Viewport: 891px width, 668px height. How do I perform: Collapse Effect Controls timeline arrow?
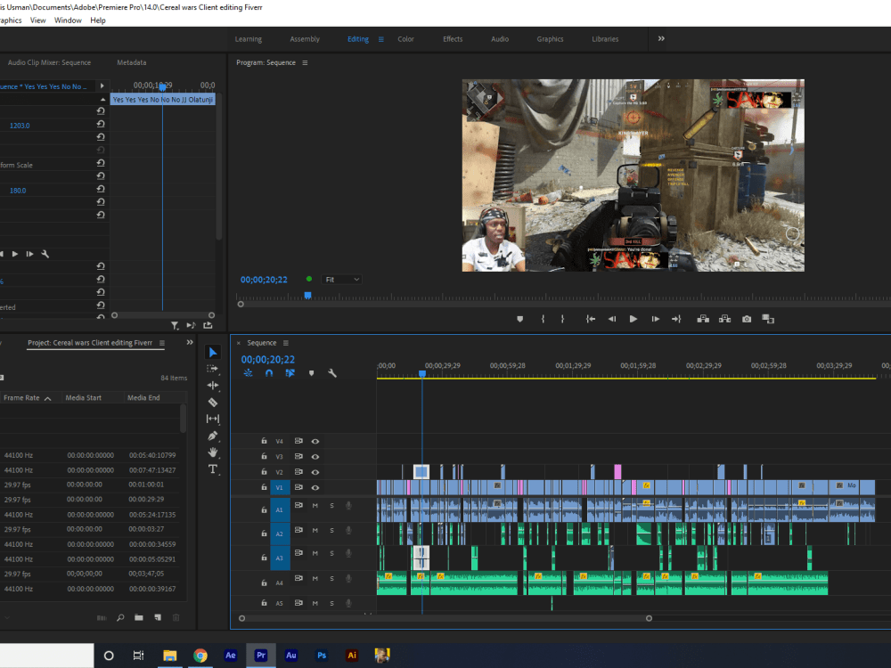[x=102, y=86]
